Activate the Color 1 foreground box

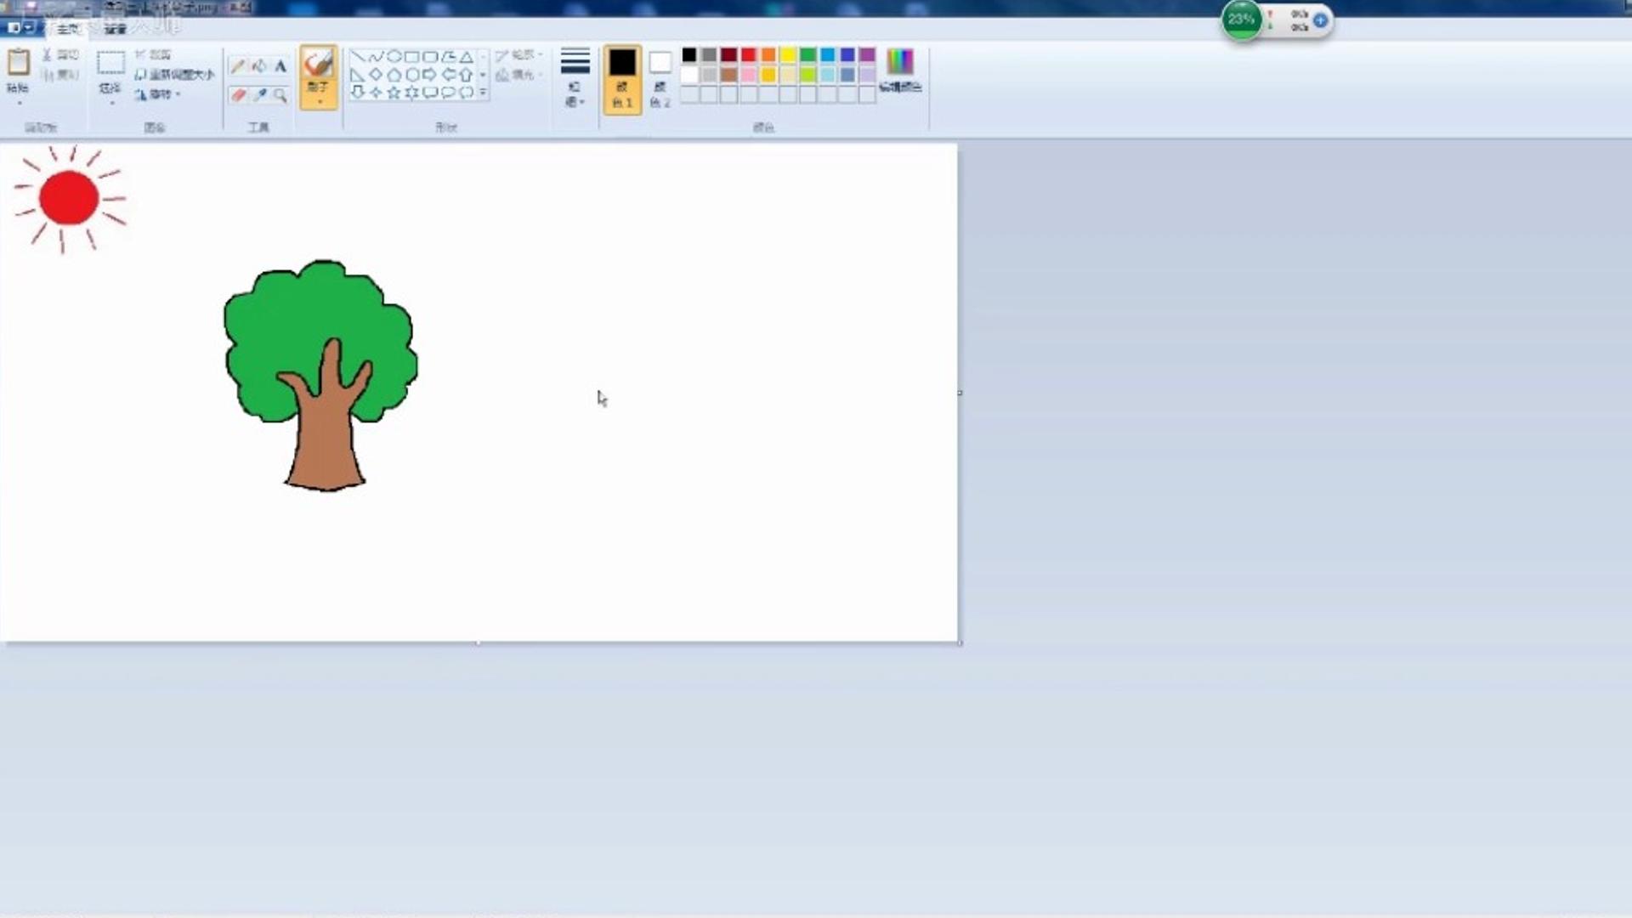[622, 79]
